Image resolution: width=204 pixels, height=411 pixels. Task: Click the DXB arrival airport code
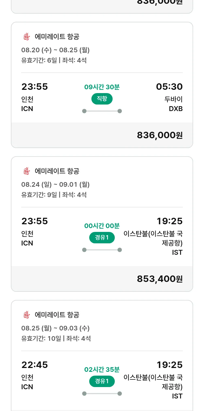pyautogui.click(x=176, y=109)
